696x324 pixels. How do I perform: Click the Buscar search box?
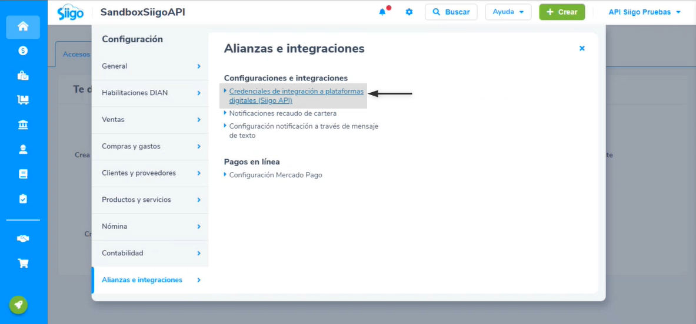click(x=451, y=12)
